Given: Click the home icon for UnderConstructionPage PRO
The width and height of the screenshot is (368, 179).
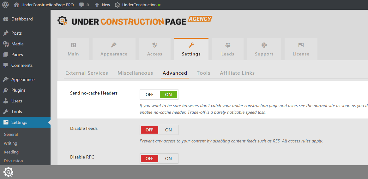Looking at the screenshot, I should 17,5.
